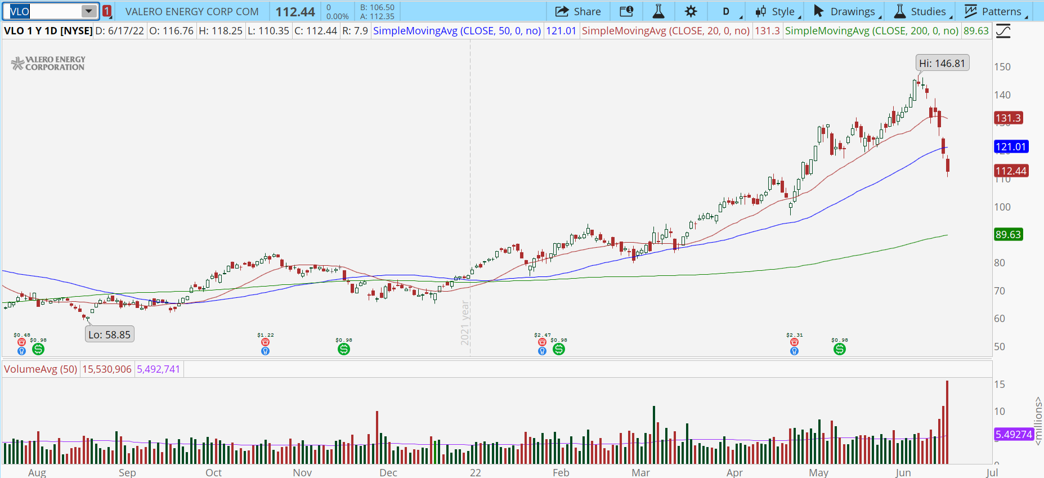Viewport: 1044px width, 478px height.
Task: Open the news and info card icon
Action: click(626, 11)
